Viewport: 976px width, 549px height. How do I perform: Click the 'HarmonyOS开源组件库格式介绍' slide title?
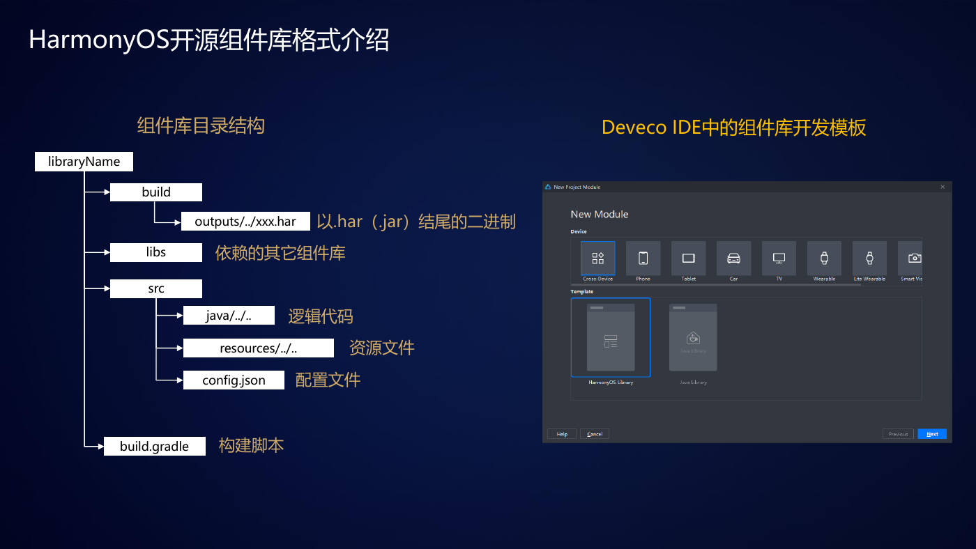(x=208, y=40)
